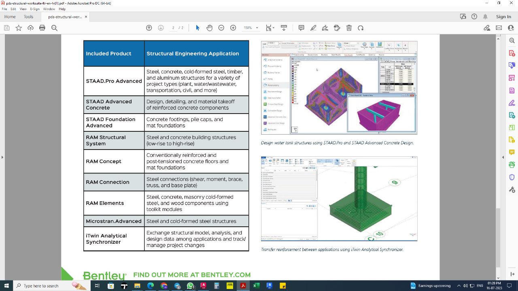Switch to the Tools tab
The height and width of the screenshot is (291, 518).
click(x=28, y=17)
